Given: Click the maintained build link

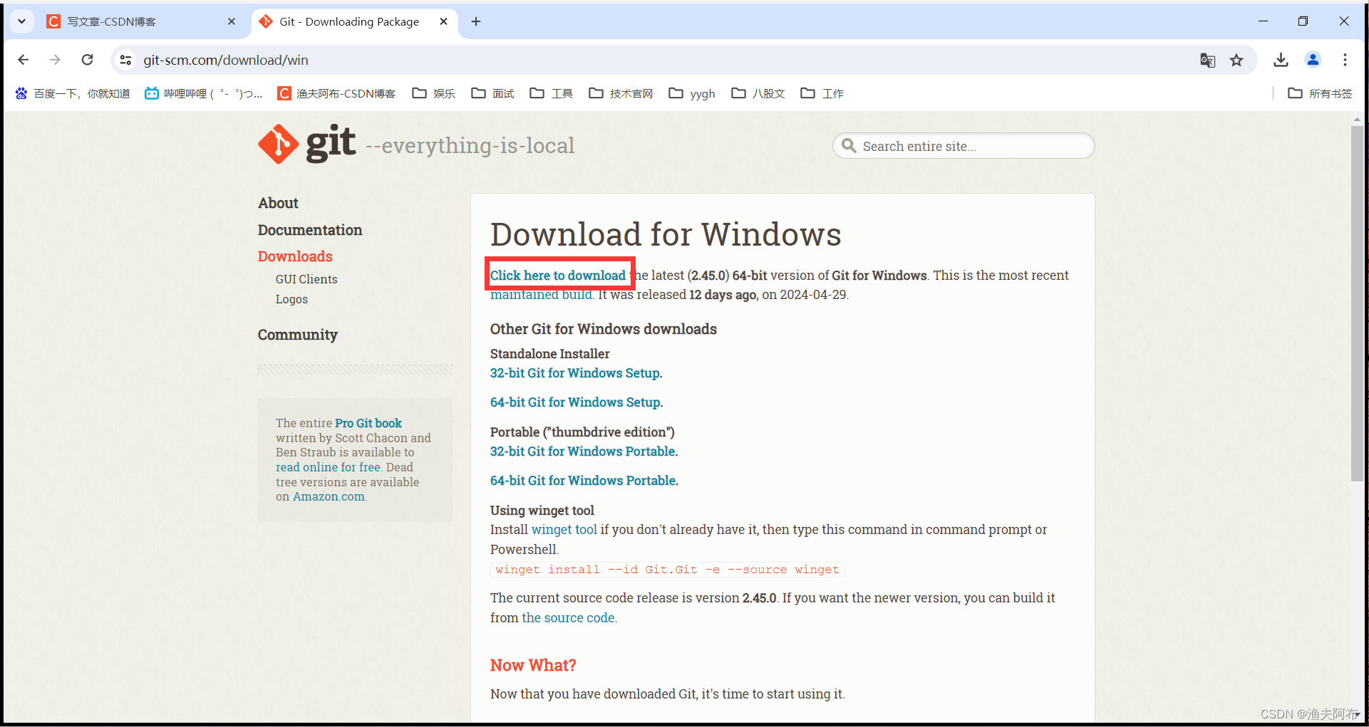Looking at the screenshot, I should (541, 295).
